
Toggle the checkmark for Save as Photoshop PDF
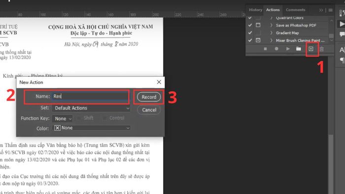[250, 25]
